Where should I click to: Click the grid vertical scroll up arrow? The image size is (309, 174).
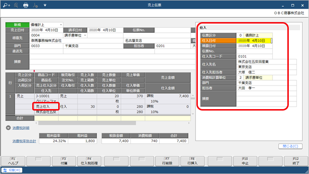[193, 96]
